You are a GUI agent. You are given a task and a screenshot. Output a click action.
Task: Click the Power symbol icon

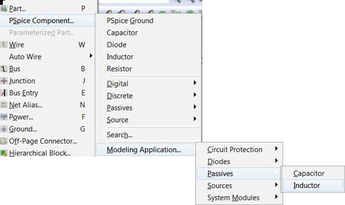pyautogui.click(x=4, y=117)
